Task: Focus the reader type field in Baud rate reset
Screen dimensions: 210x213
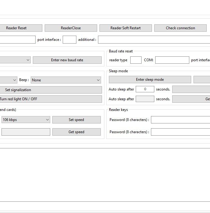Action: pos(136,60)
